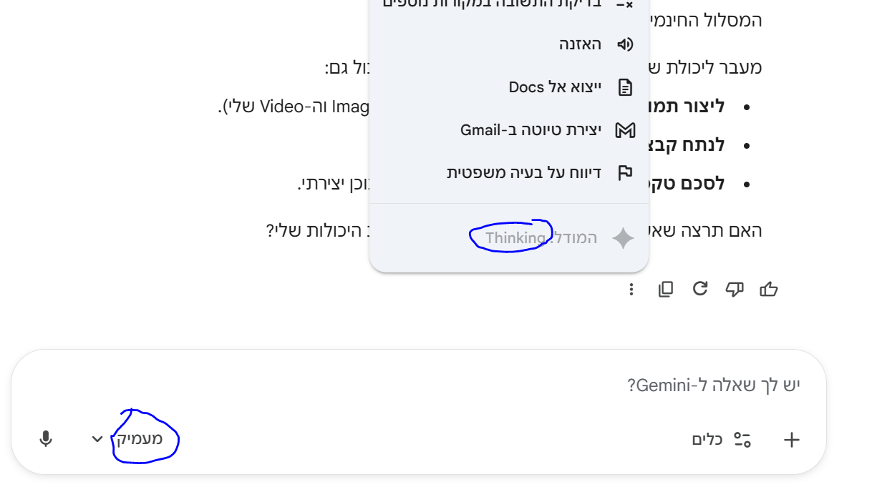Click the flag icon for legal reporting
The height and width of the screenshot is (487, 872).
(x=625, y=173)
